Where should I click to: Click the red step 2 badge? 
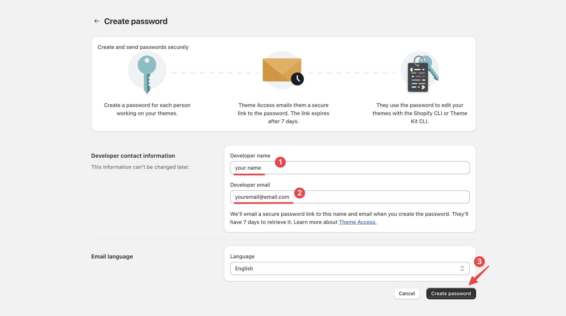(299, 193)
